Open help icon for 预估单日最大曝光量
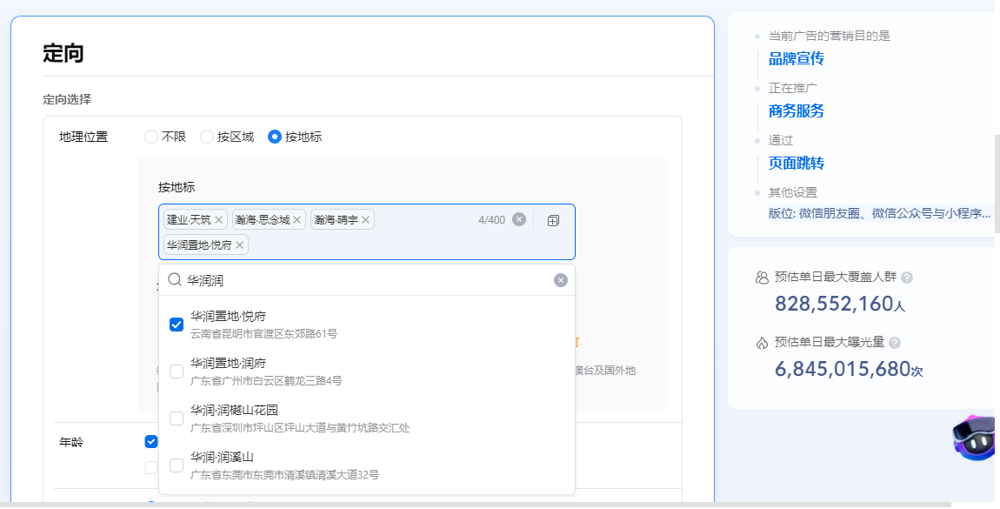The height and width of the screenshot is (509, 1000). [x=895, y=343]
